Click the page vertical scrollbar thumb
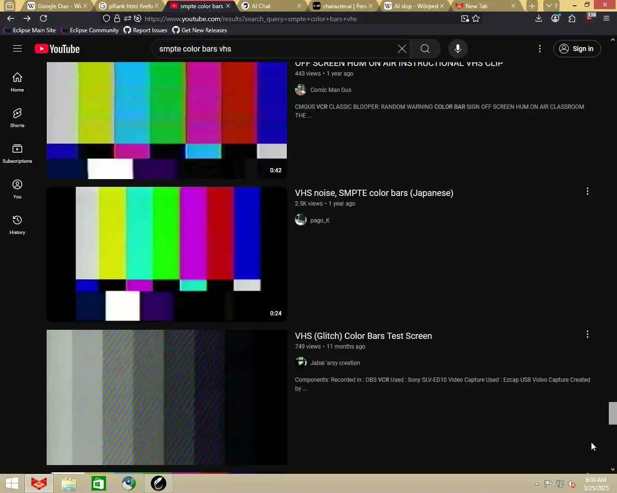This screenshot has width=617, height=493. point(613,413)
